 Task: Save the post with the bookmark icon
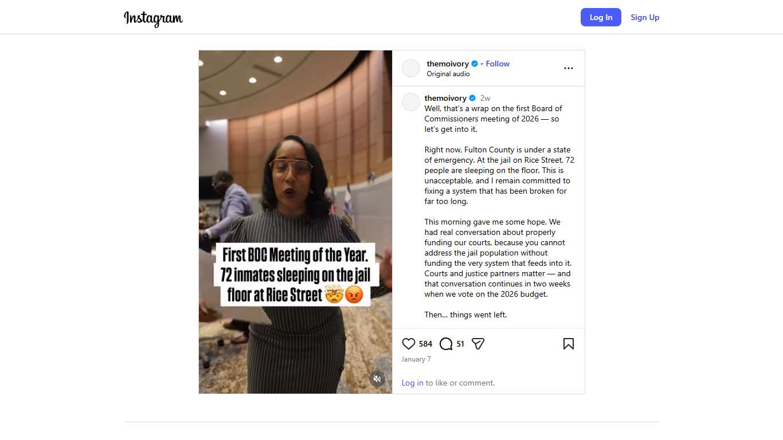coord(569,344)
